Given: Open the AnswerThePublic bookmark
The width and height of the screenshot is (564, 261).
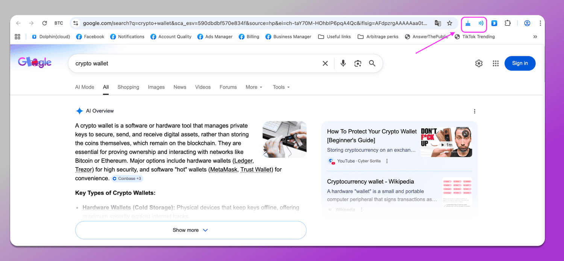Looking at the screenshot, I should [426, 36].
